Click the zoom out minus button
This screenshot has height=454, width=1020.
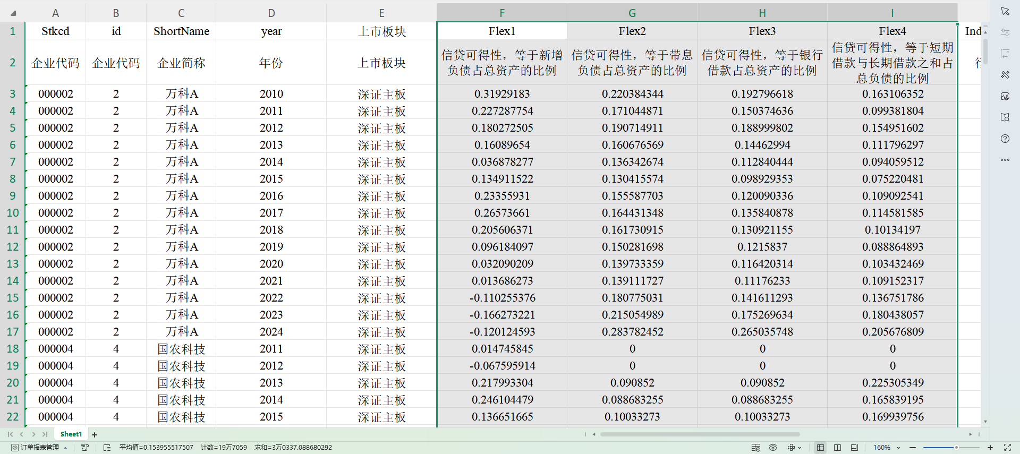[913, 448]
